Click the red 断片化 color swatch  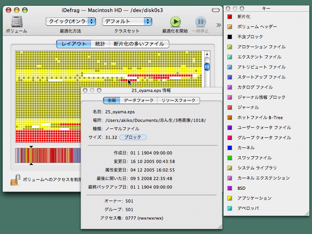pyautogui.click(x=230, y=17)
